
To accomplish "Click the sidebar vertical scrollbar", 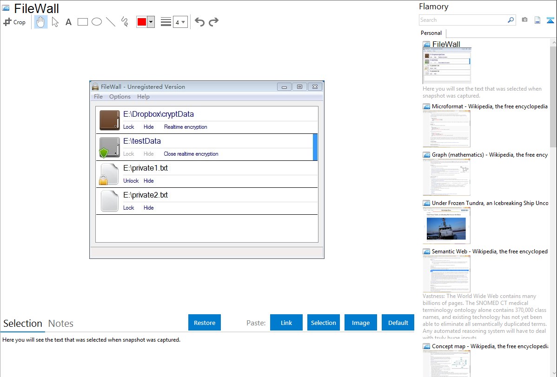I will click(553, 96).
